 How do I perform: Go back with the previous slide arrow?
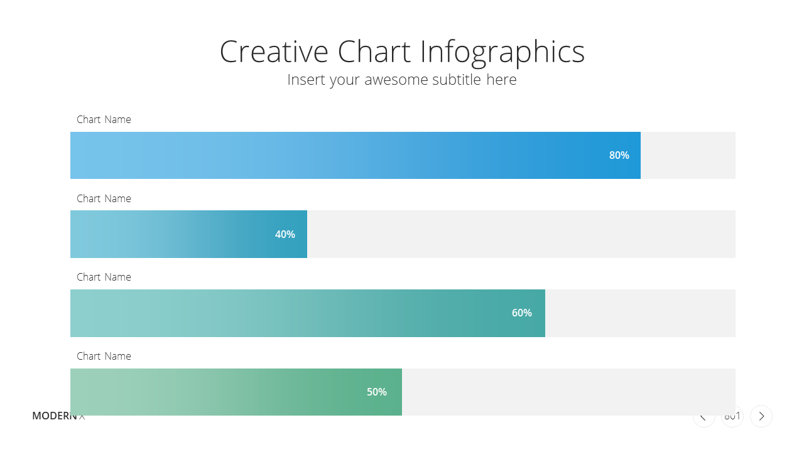[703, 416]
